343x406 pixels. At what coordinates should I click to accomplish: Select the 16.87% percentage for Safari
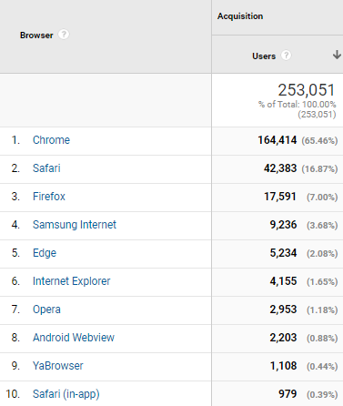(x=319, y=168)
